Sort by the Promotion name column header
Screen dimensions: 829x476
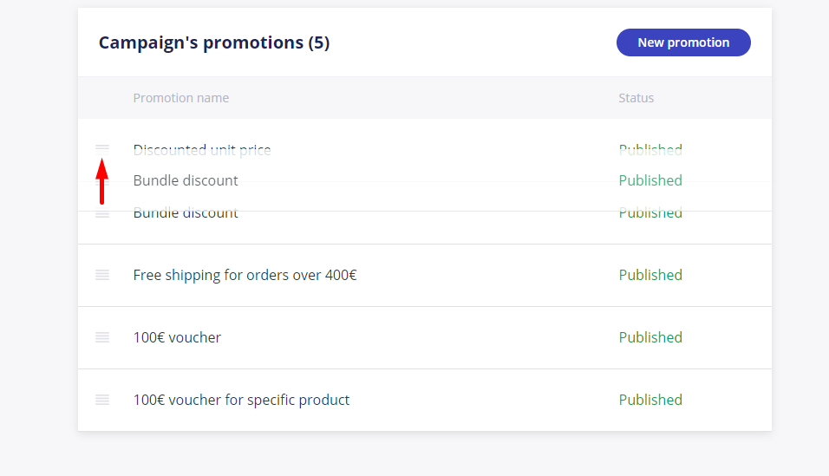(181, 98)
